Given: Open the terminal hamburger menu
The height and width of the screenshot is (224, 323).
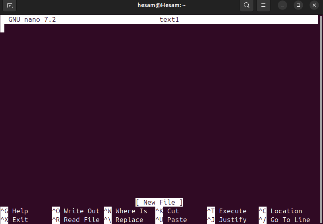Looking at the screenshot, I should click(263, 5).
